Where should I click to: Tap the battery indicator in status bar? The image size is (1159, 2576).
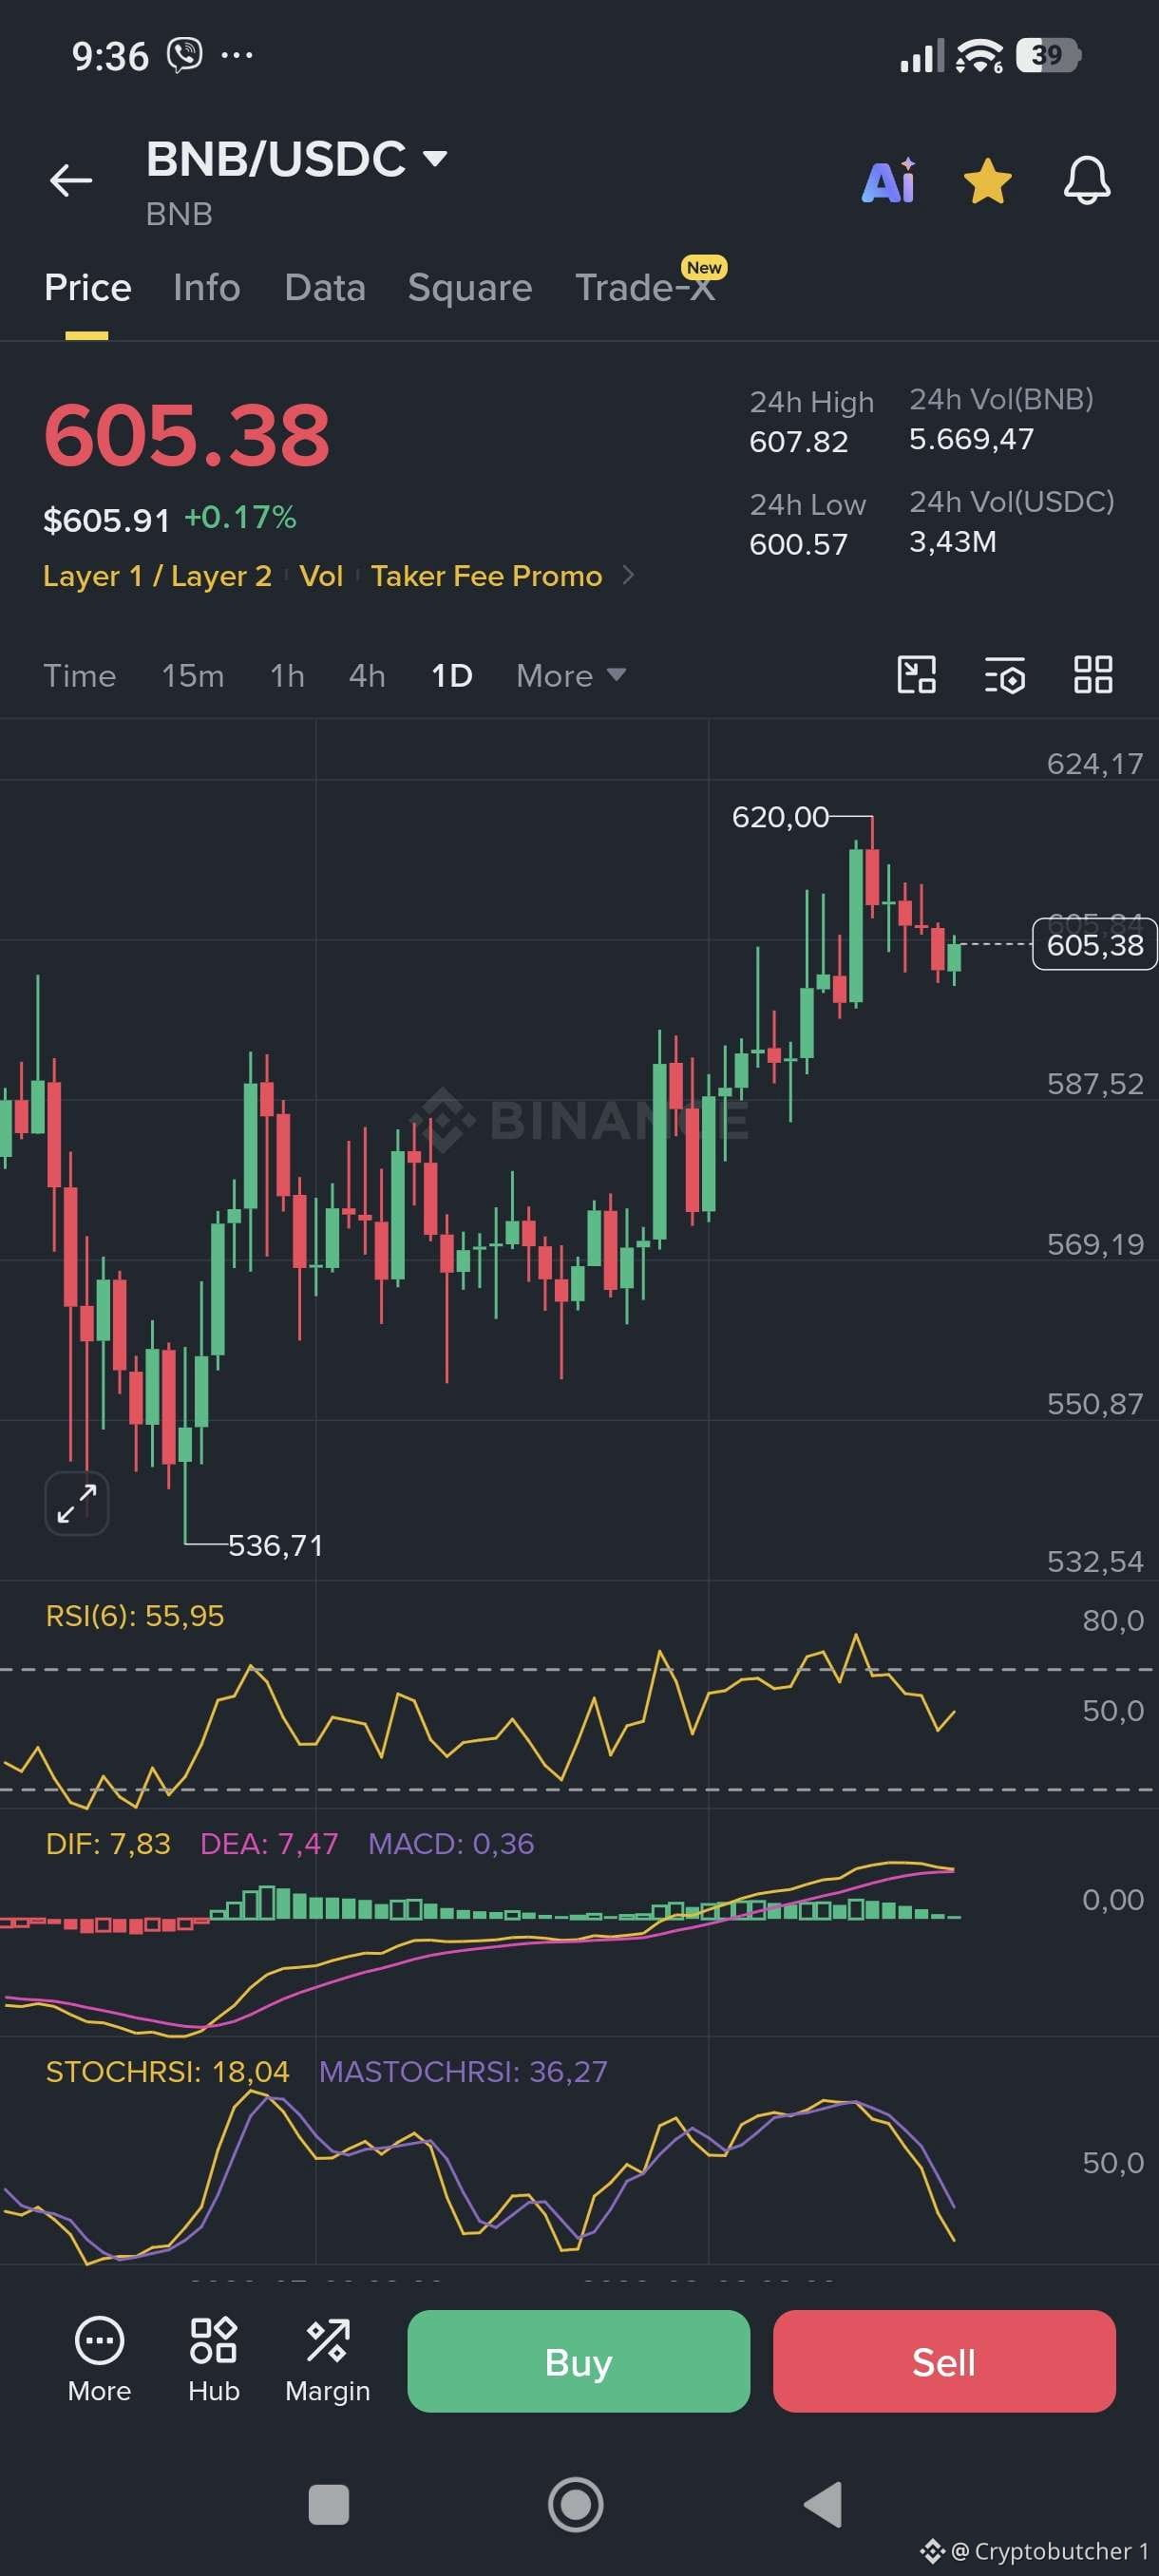[1048, 55]
